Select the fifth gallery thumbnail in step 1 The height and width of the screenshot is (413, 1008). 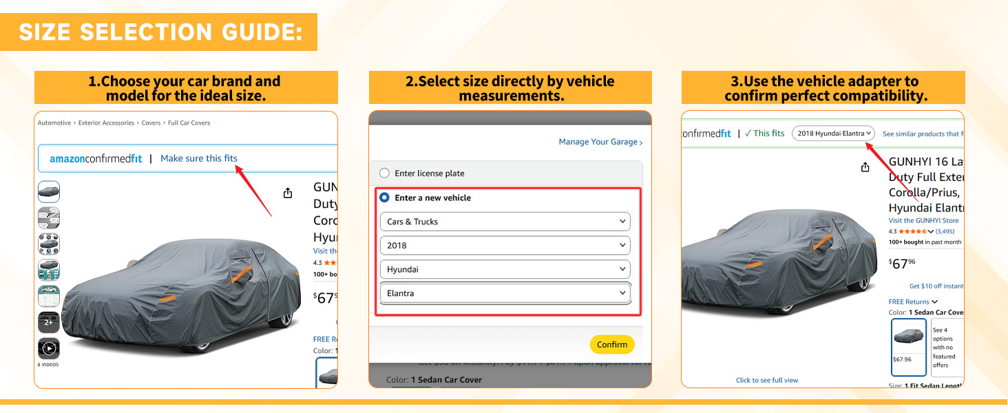(x=49, y=296)
